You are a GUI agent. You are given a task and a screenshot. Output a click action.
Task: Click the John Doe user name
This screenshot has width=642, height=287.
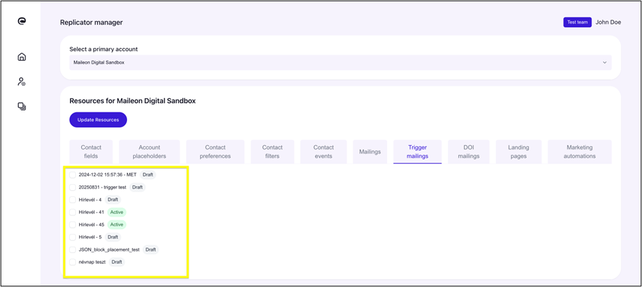608,22
